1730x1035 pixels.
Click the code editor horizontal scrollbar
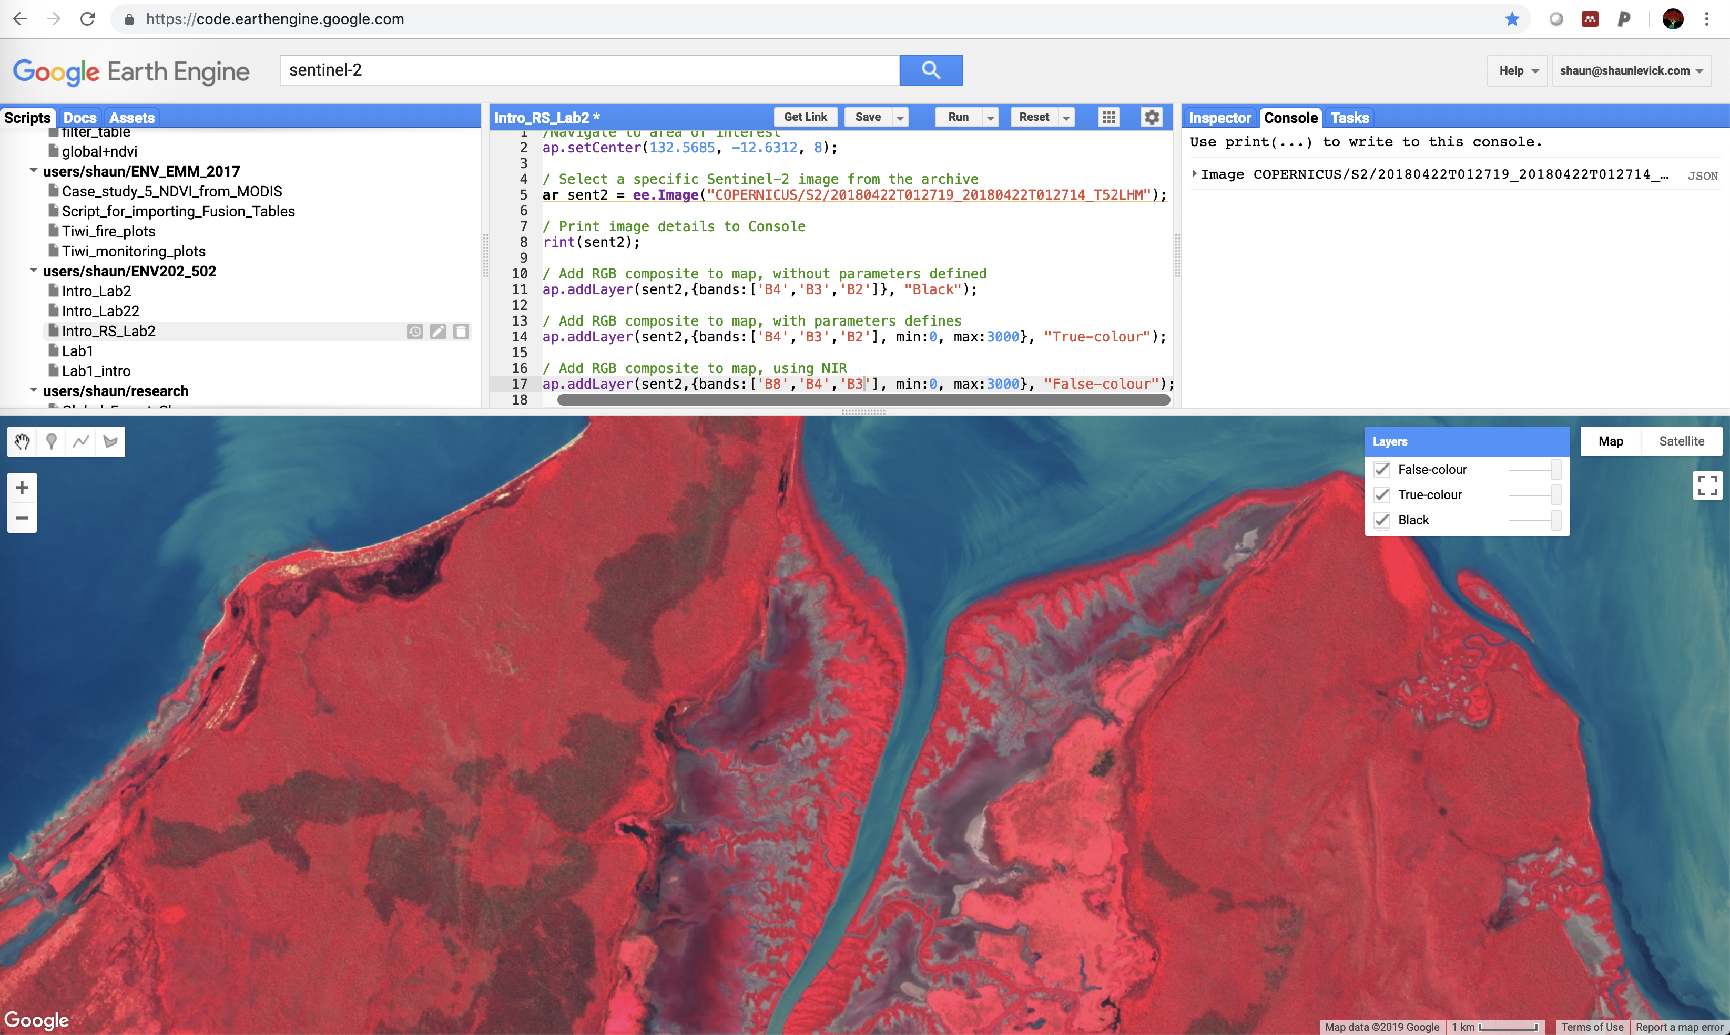tap(863, 400)
